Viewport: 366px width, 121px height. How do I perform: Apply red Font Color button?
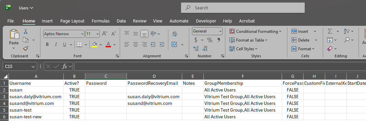pos(108,45)
